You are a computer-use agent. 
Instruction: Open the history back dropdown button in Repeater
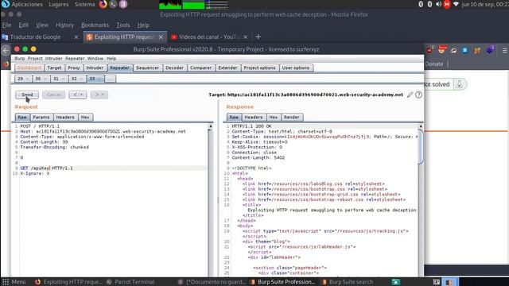click(x=78, y=95)
